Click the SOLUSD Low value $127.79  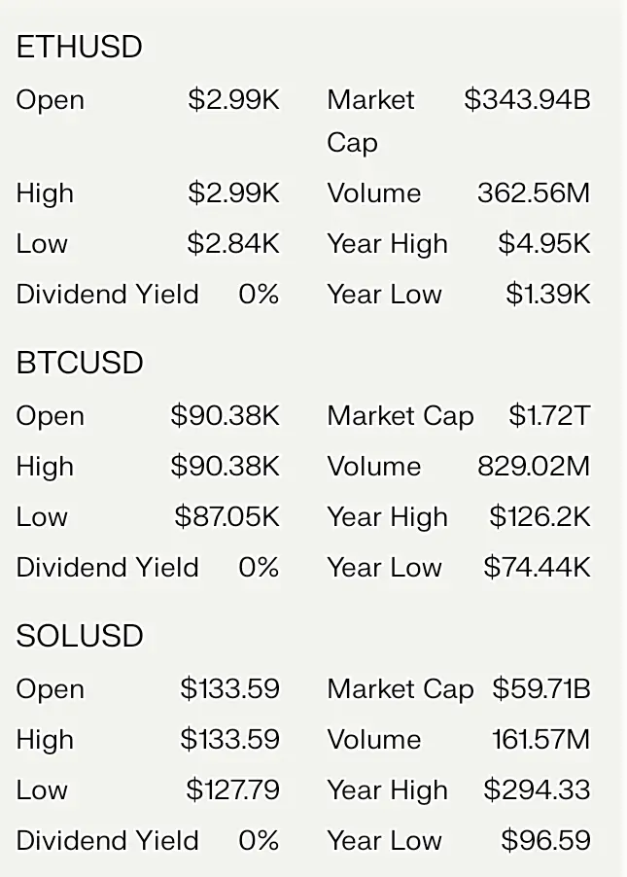tap(232, 789)
